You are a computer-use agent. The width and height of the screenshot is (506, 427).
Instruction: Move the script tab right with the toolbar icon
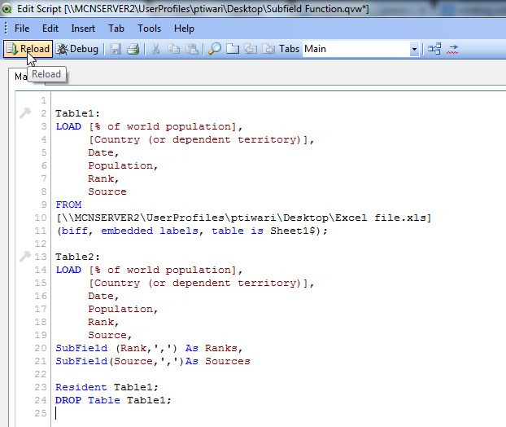point(268,49)
